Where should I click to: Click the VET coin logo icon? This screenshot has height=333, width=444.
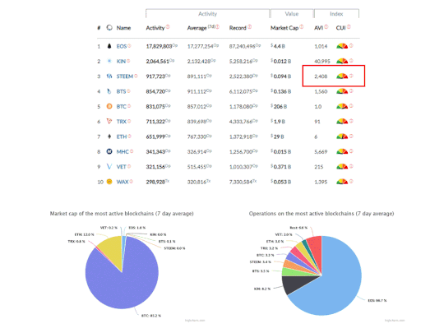[x=109, y=166]
